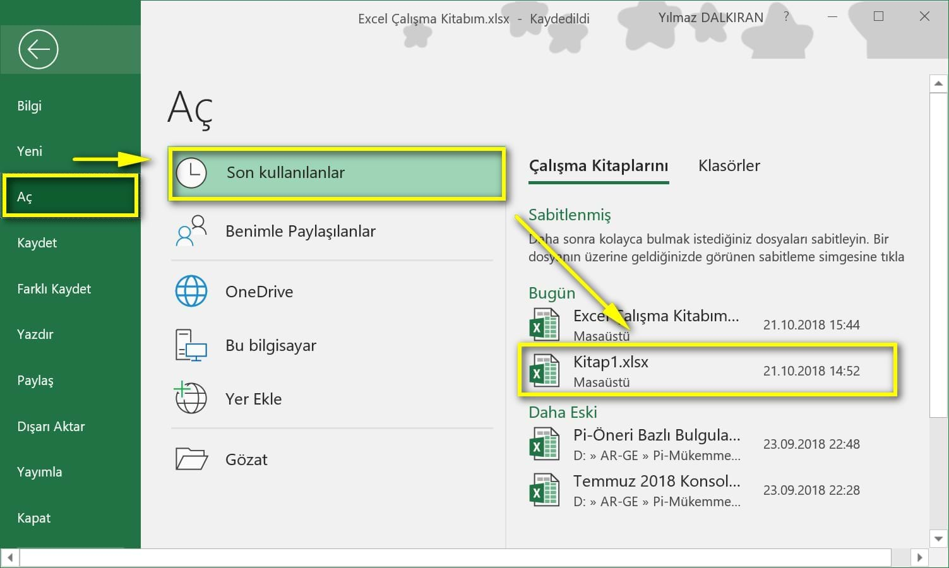Click the 23.09.2018 22:48 timestamp
The width and height of the screenshot is (949, 568).
click(x=811, y=444)
